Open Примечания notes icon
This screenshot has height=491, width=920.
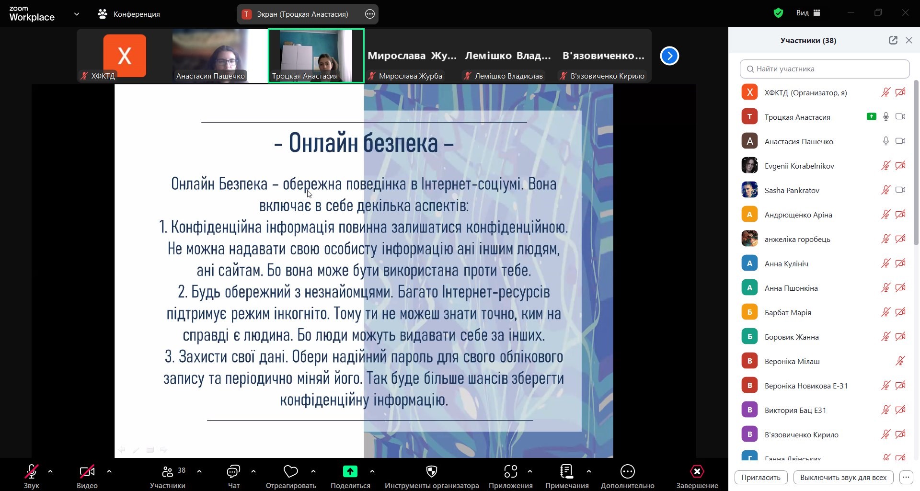(x=566, y=472)
